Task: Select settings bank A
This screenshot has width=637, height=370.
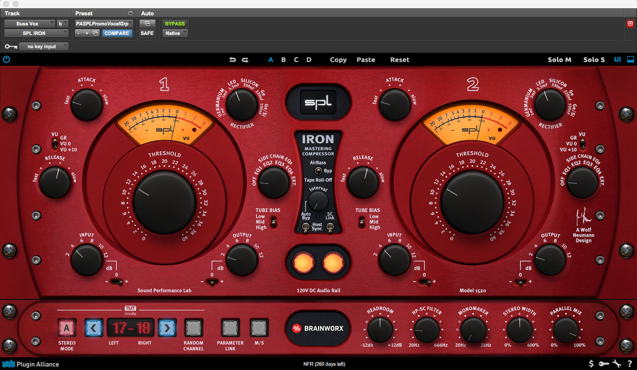Action: [271, 60]
